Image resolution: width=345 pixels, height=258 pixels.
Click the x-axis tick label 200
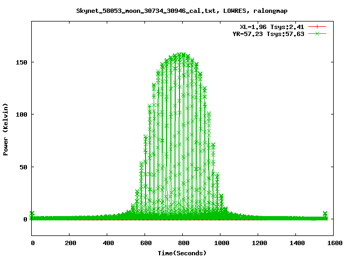click(71, 243)
